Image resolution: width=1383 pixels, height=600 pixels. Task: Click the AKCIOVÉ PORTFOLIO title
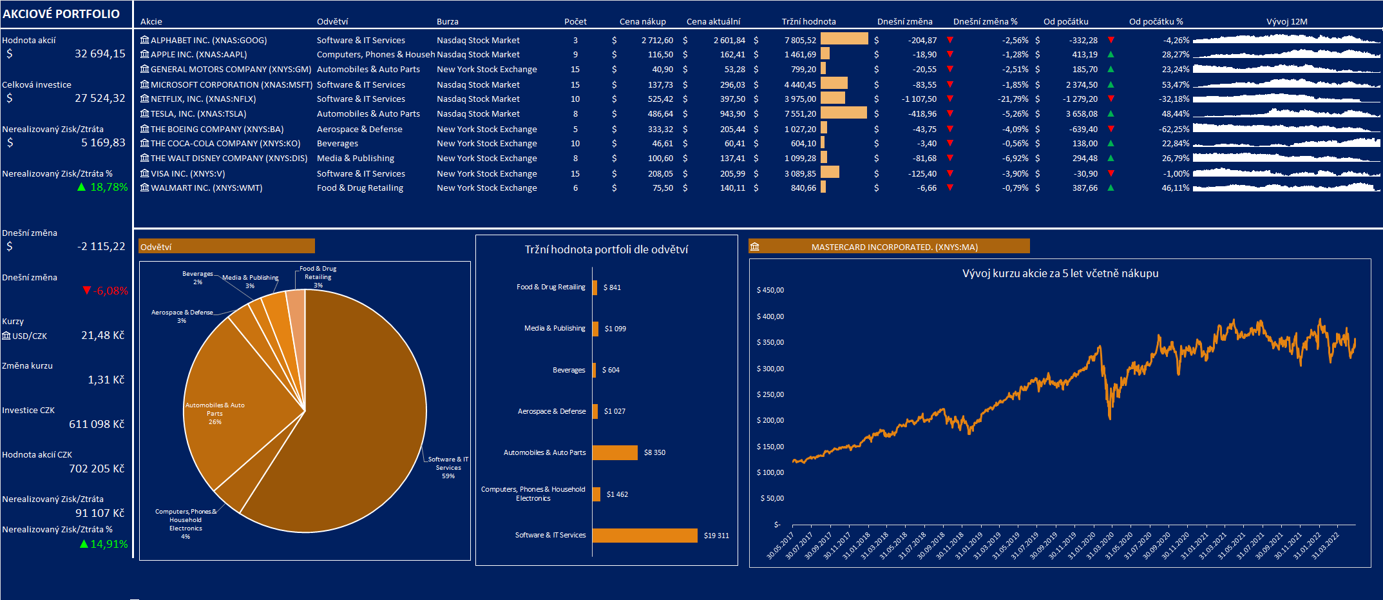click(x=61, y=14)
